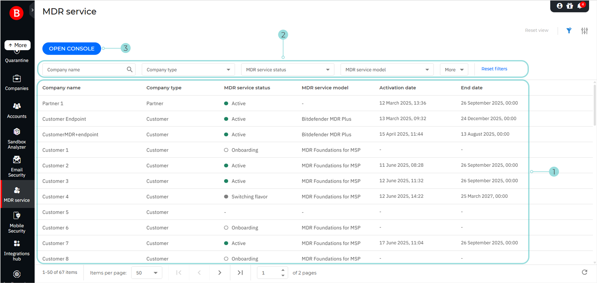Expand the MDR service status dropdown
This screenshot has height=283, width=597.
287,70
